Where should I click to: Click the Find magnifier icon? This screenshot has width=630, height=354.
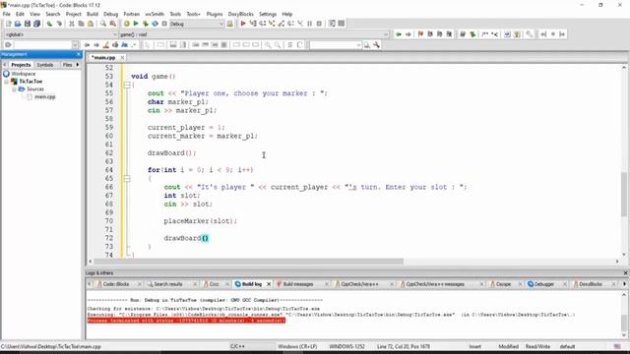[103, 24]
